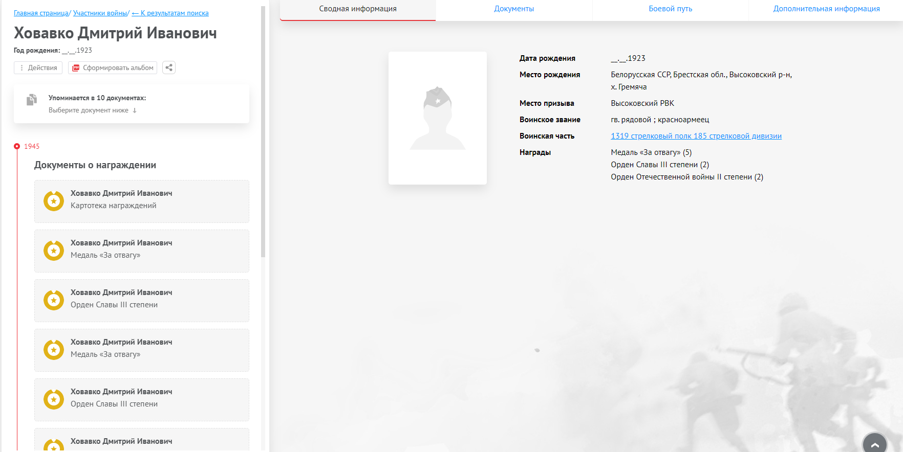Image resolution: width=903 pixels, height=452 pixels.
Task: Open Участники войны breadcrumb link
Action: point(100,13)
